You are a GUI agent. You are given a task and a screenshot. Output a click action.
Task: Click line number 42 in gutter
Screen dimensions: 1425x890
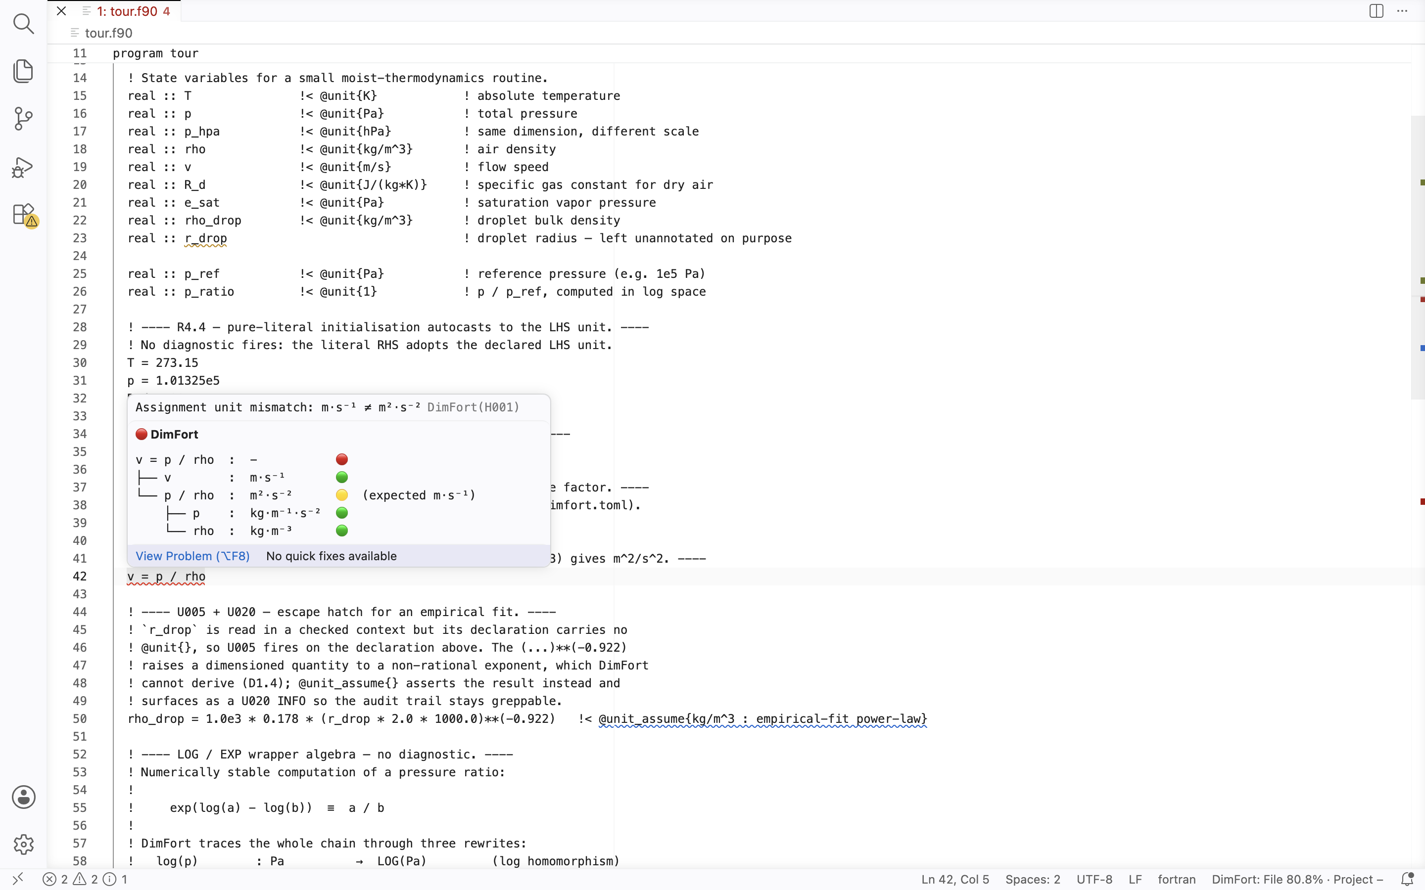(x=80, y=576)
